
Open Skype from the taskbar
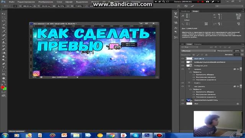[135, 135]
